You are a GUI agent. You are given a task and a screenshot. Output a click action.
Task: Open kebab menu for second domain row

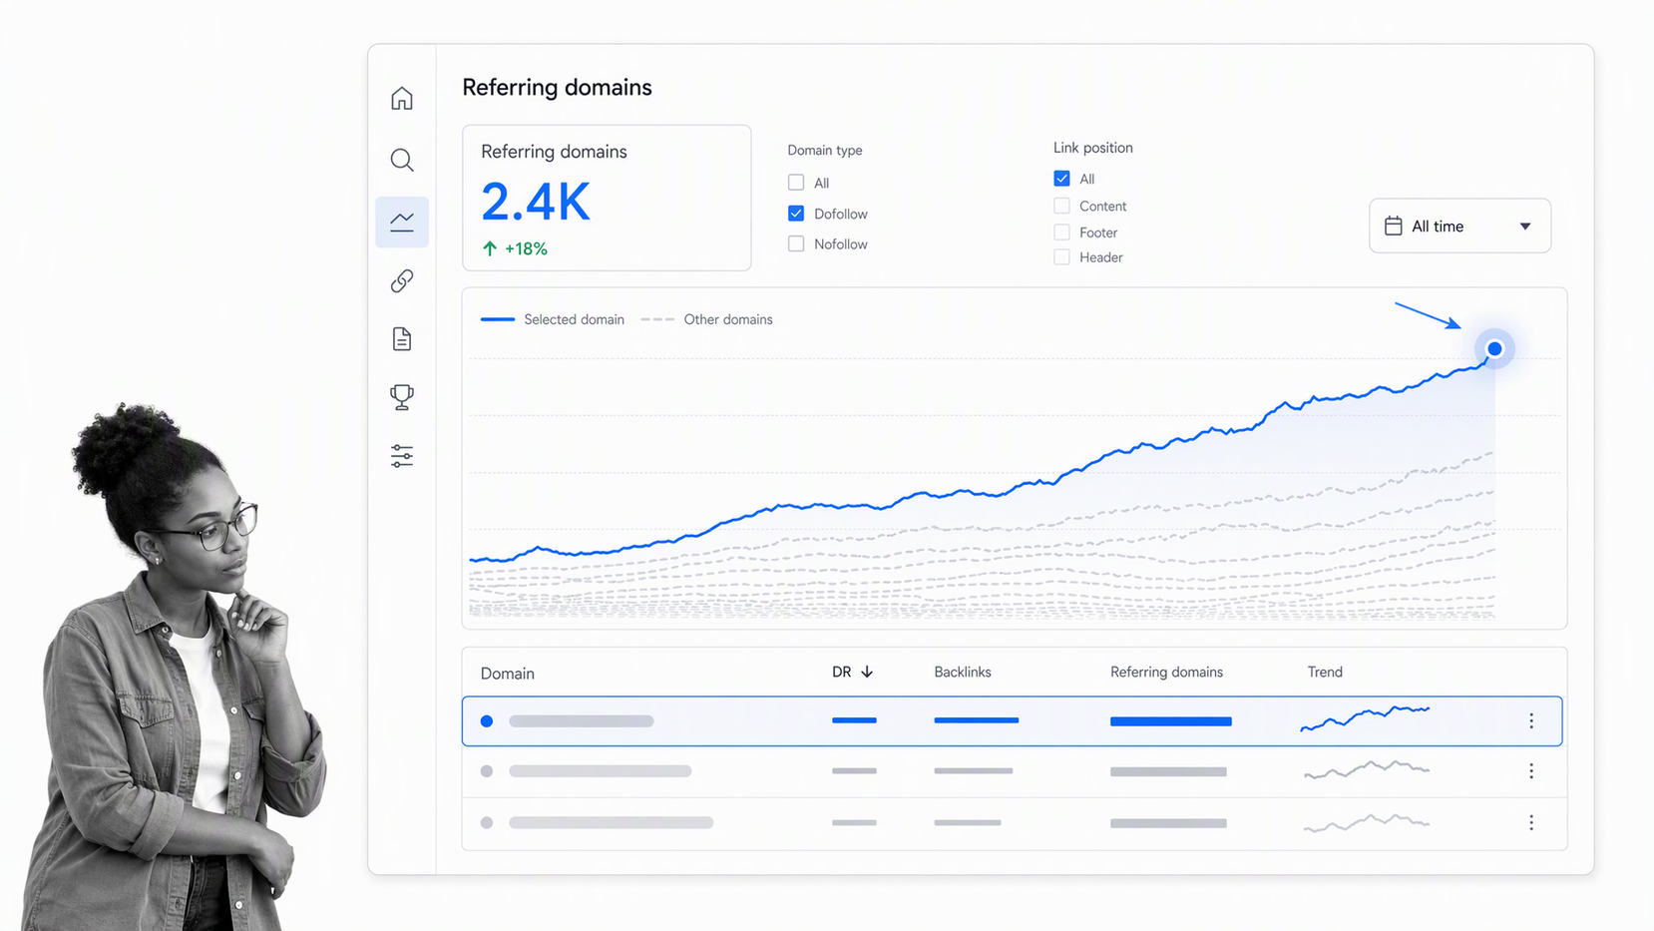(x=1531, y=771)
